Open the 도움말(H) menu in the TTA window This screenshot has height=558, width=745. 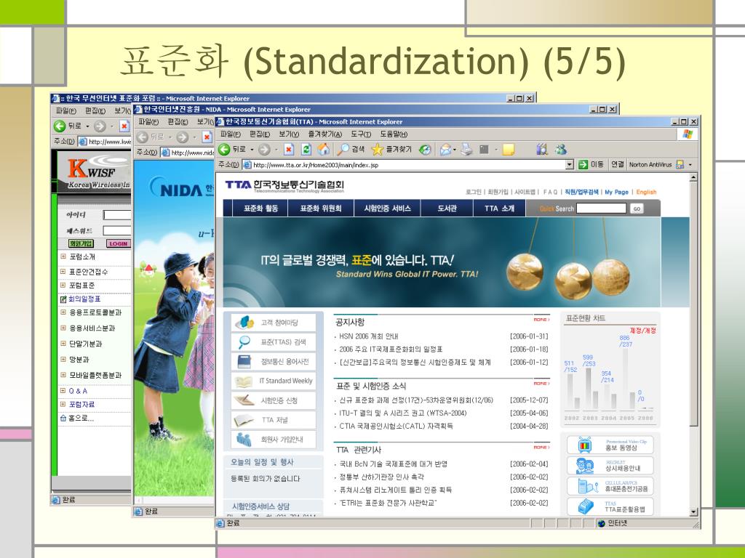tap(394, 134)
